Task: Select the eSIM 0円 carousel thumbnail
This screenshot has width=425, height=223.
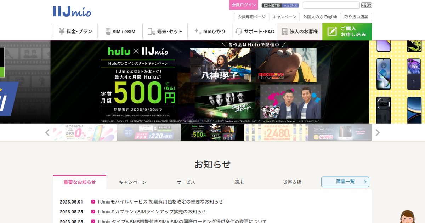Action: 85,132
